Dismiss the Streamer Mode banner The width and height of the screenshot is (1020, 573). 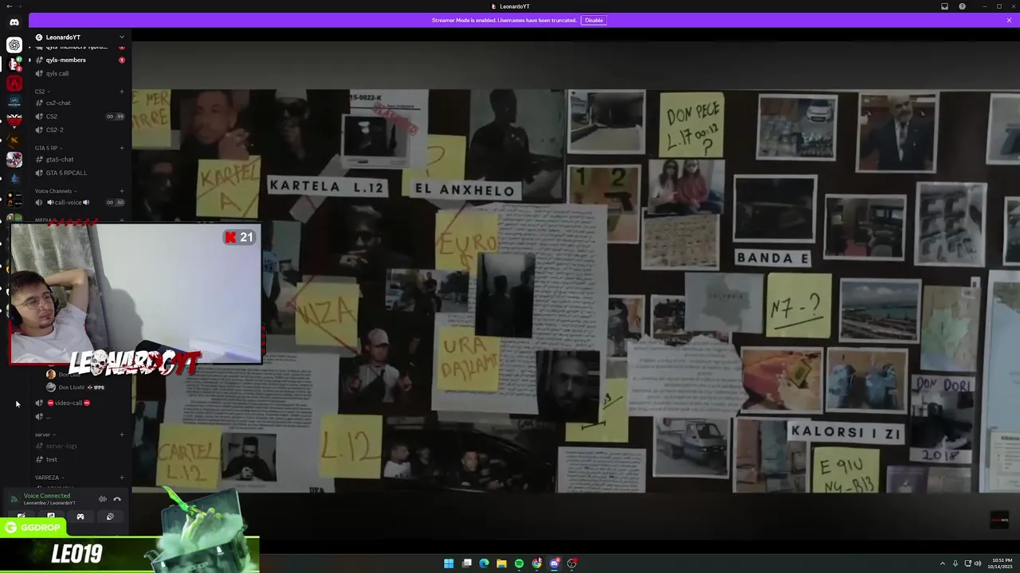[x=1009, y=20]
